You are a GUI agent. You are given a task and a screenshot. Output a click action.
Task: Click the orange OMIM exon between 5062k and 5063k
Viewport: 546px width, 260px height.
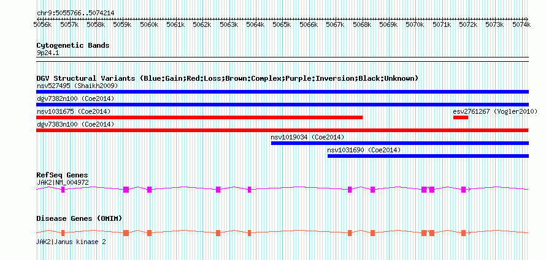(218, 233)
